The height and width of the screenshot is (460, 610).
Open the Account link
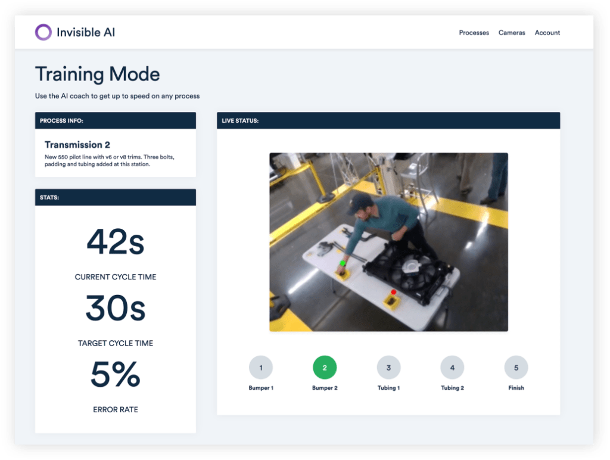pyautogui.click(x=547, y=33)
